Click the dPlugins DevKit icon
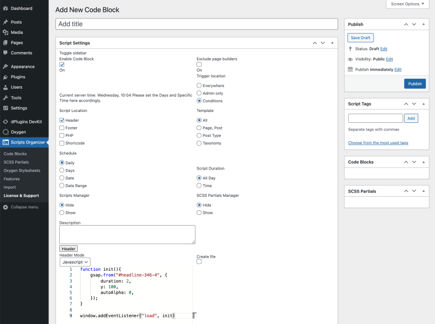 coord(5,122)
